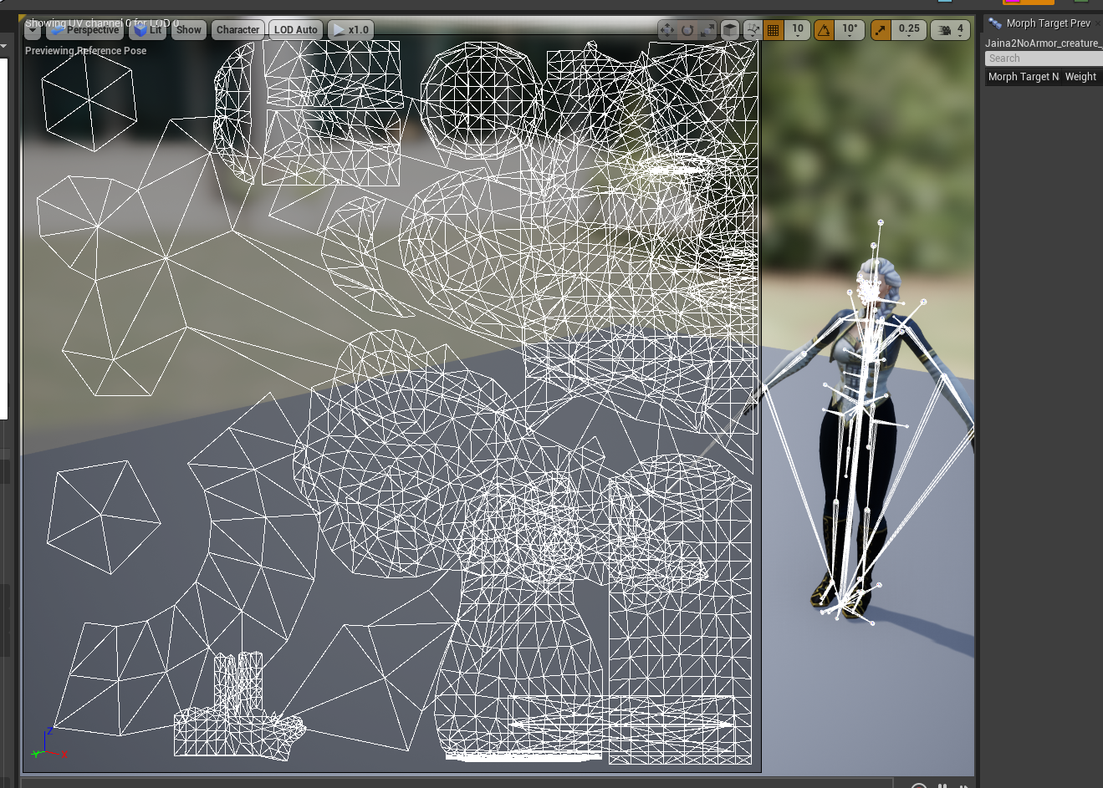Open the rotation snap value 10° dropdown
The height and width of the screenshot is (788, 1103).
click(x=850, y=30)
